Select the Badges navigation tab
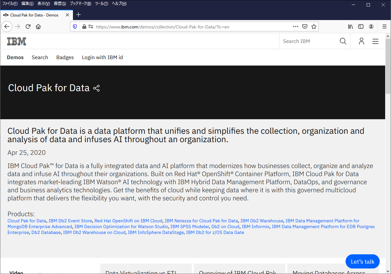This screenshot has width=391, height=274. (x=65, y=58)
